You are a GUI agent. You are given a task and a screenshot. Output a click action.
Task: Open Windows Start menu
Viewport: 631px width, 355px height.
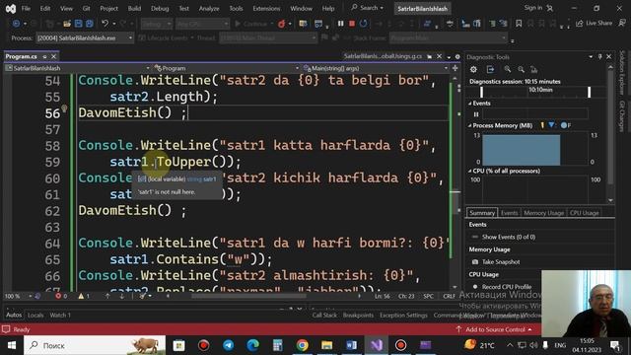pos(12,345)
